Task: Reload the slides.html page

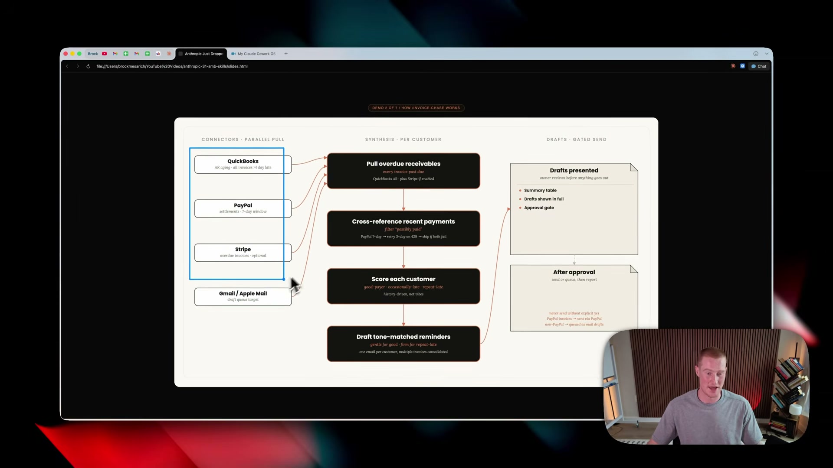Action: pos(88,66)
